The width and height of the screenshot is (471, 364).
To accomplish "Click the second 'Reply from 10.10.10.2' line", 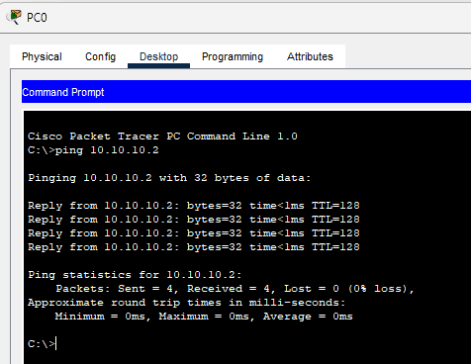I will tap(194, 220).
